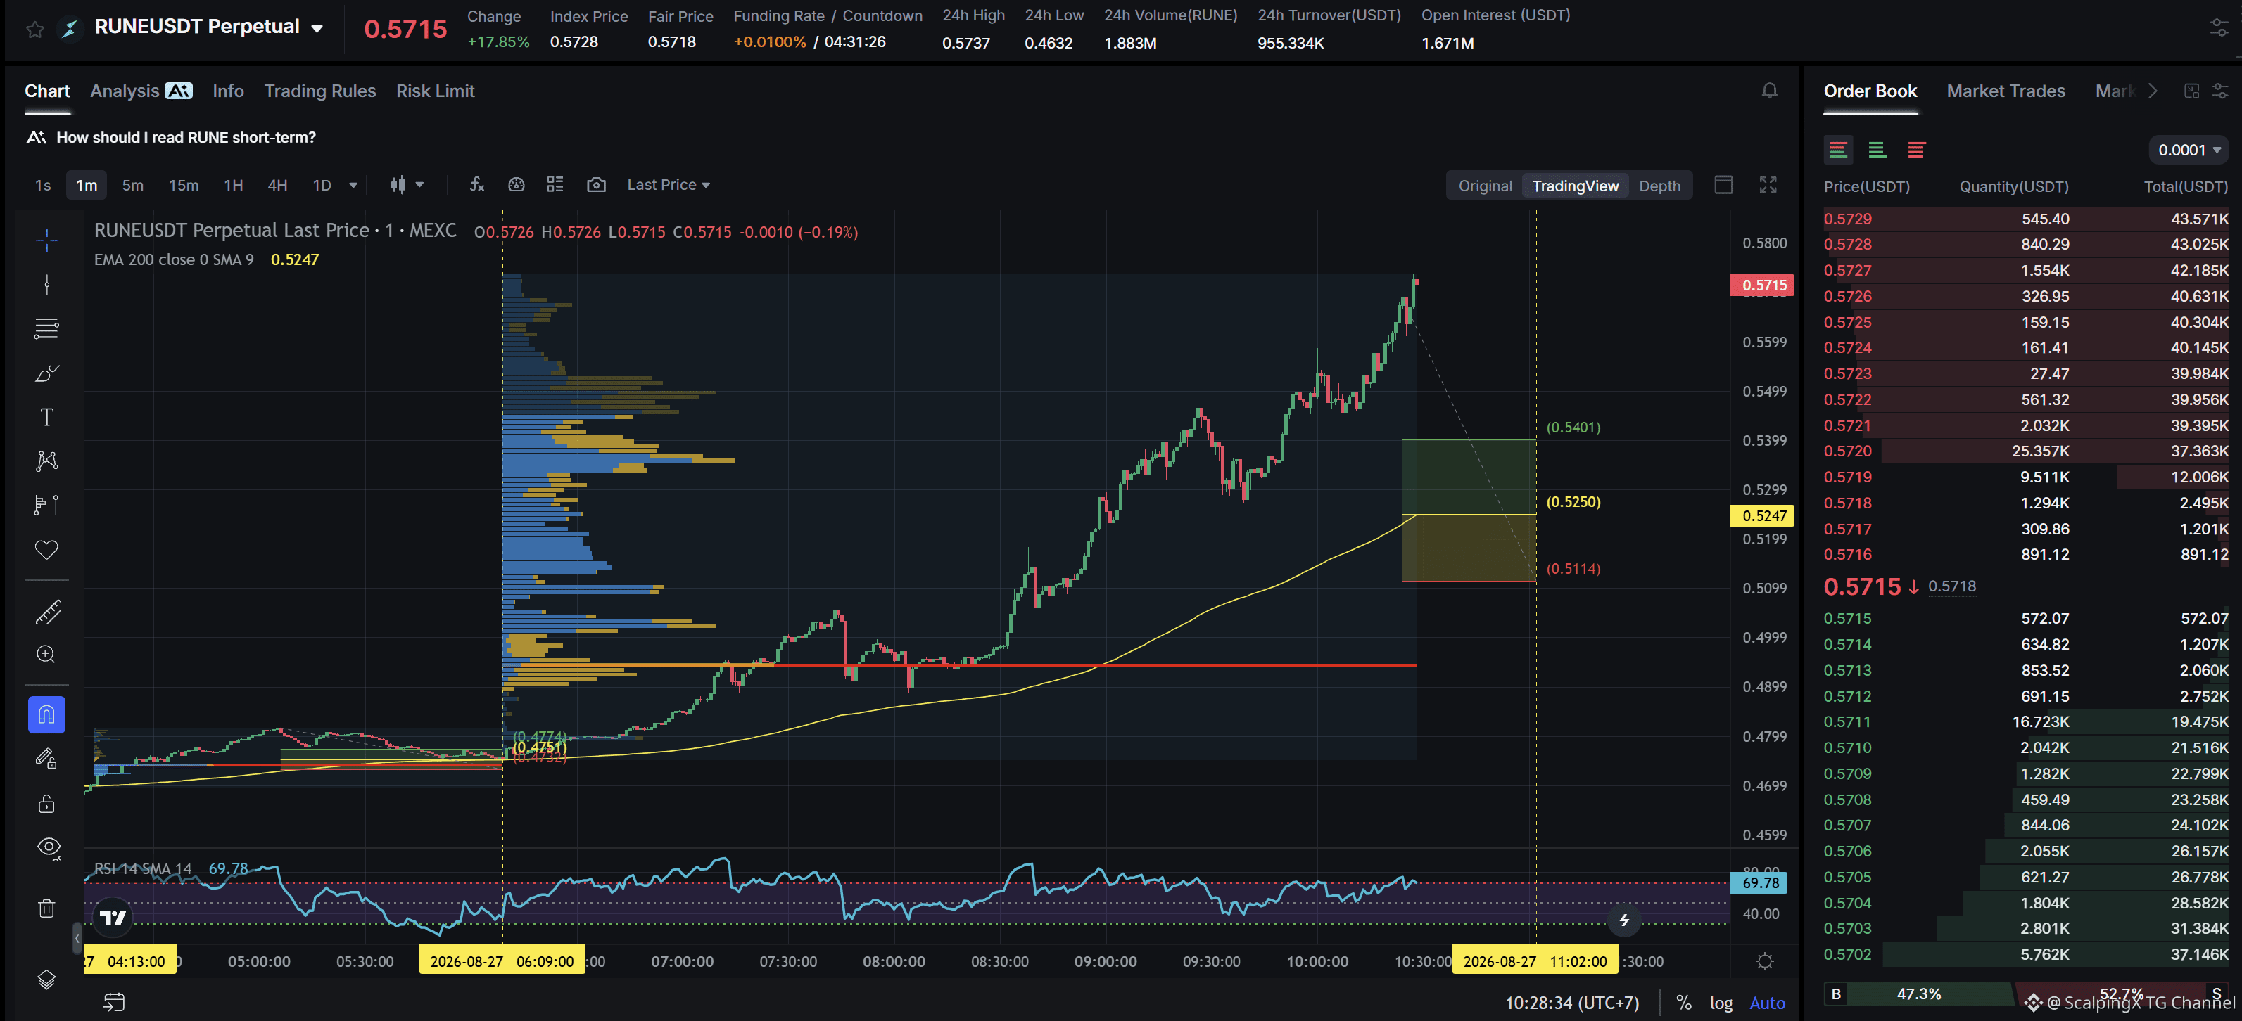
Task: Click the chart theme palette icon
Action: [x=516, y=184]
